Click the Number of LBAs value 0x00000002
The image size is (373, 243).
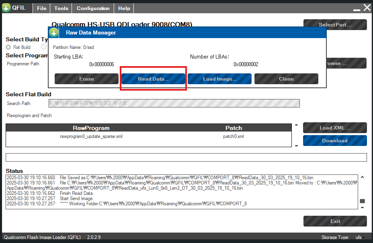246,64
